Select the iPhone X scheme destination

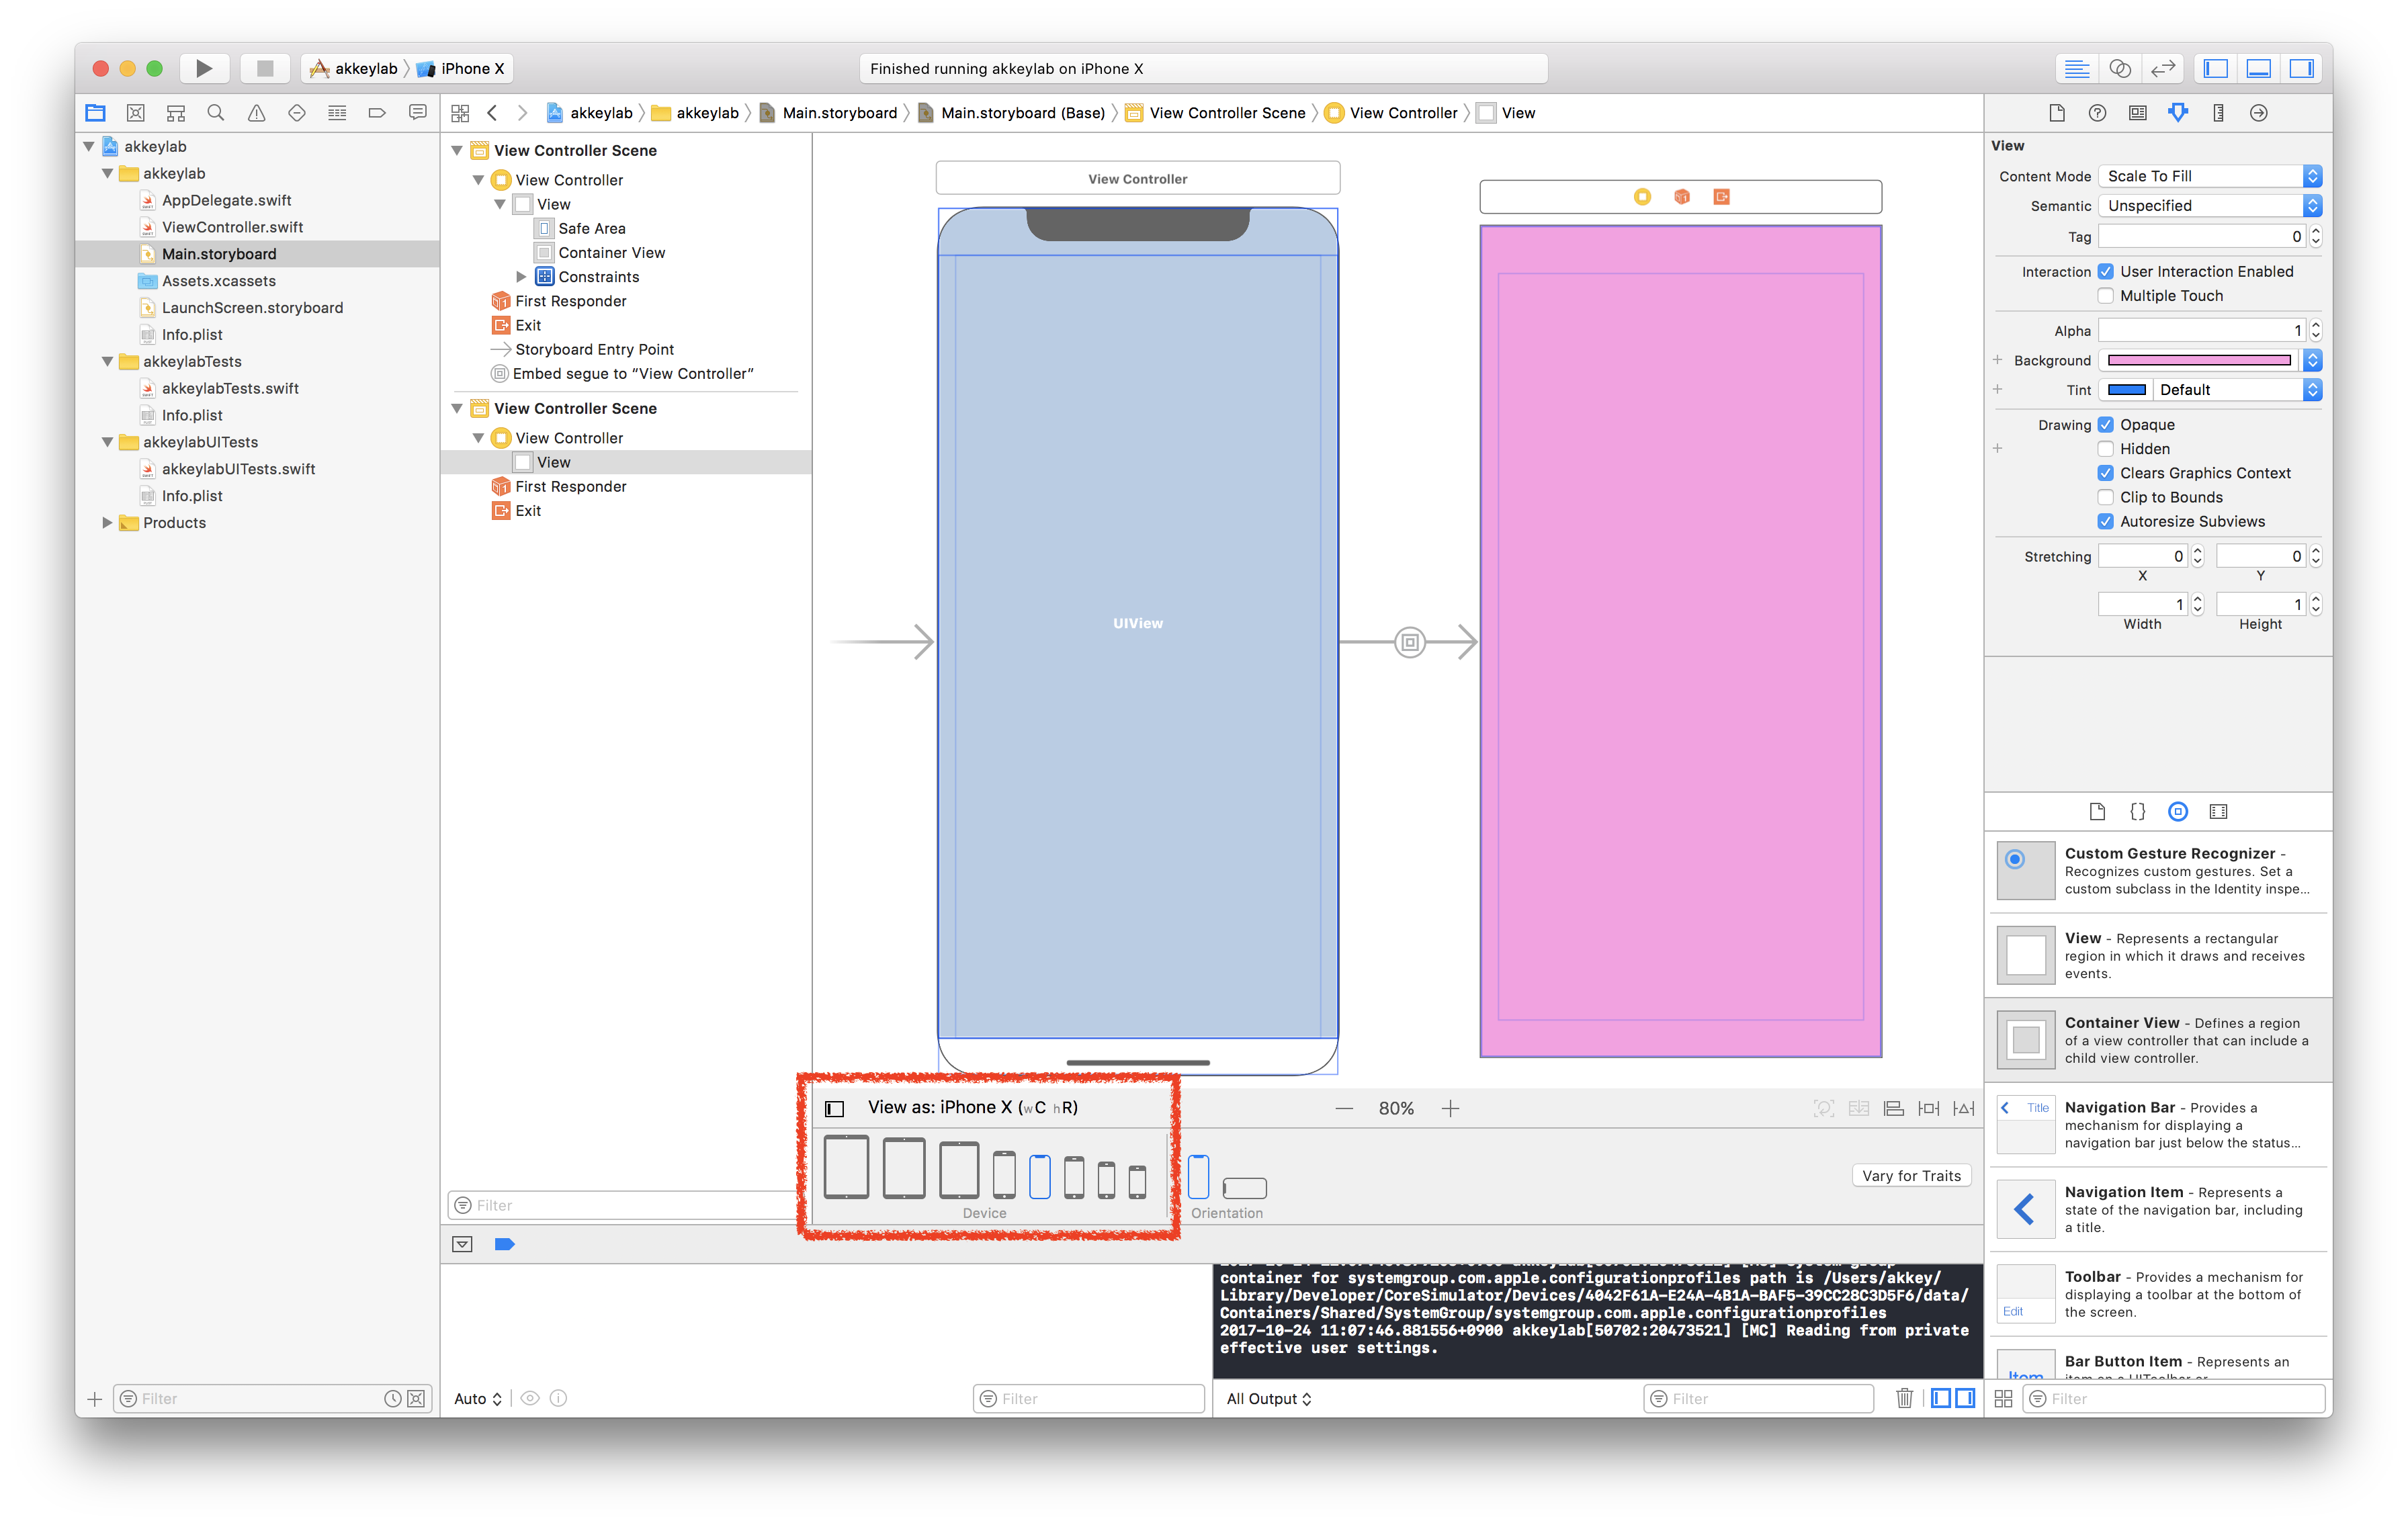click(462, 68)
